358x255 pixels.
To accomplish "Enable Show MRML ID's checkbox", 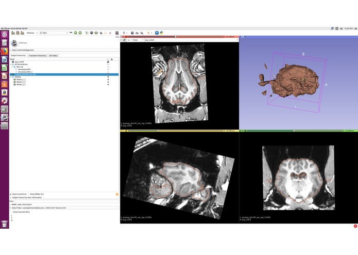I will (28, 194).
